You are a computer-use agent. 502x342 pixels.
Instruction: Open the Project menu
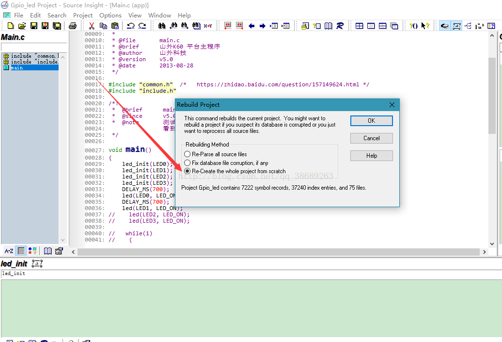tap(82, 15)
